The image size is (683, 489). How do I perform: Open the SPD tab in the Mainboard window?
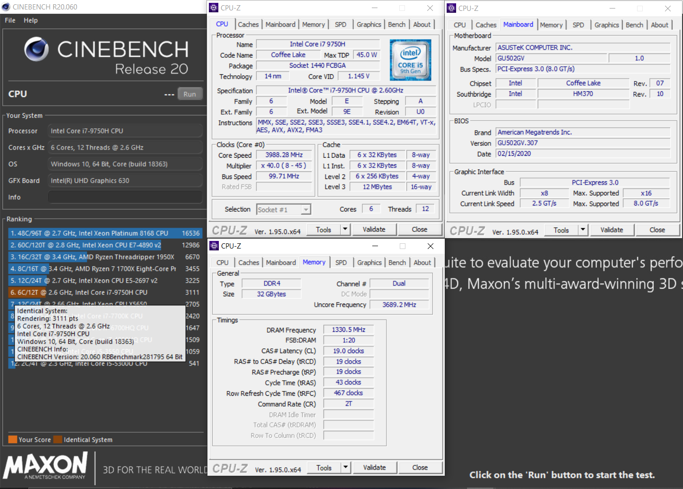578,25
